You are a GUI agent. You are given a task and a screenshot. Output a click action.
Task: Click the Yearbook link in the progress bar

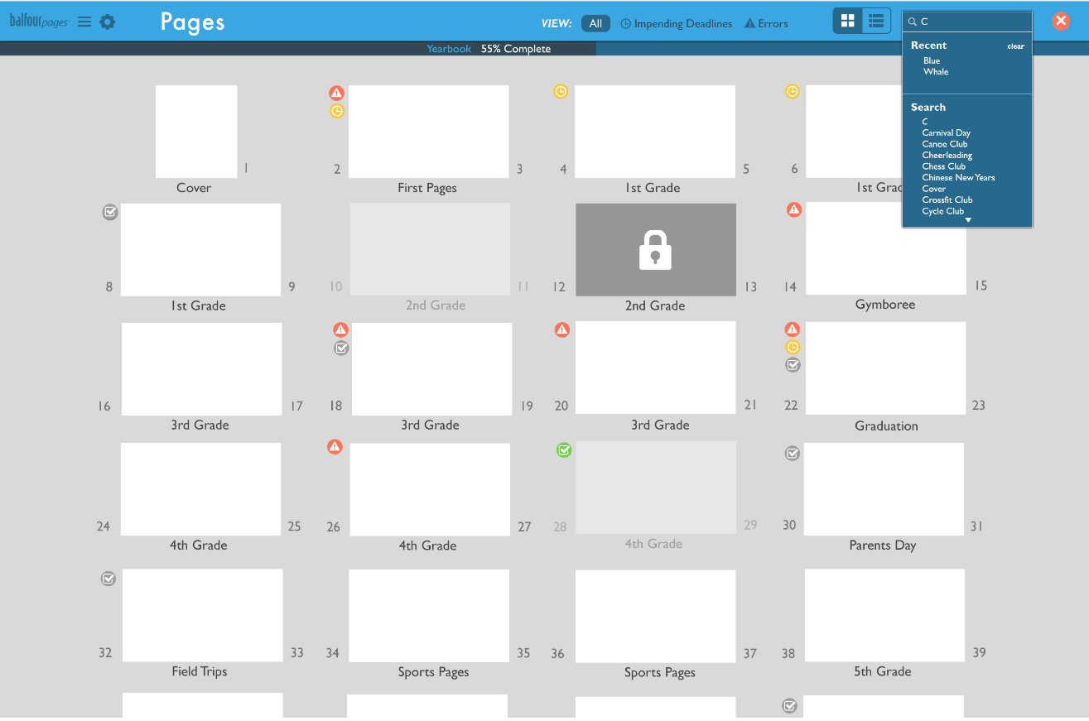click(x=449, y=49)
